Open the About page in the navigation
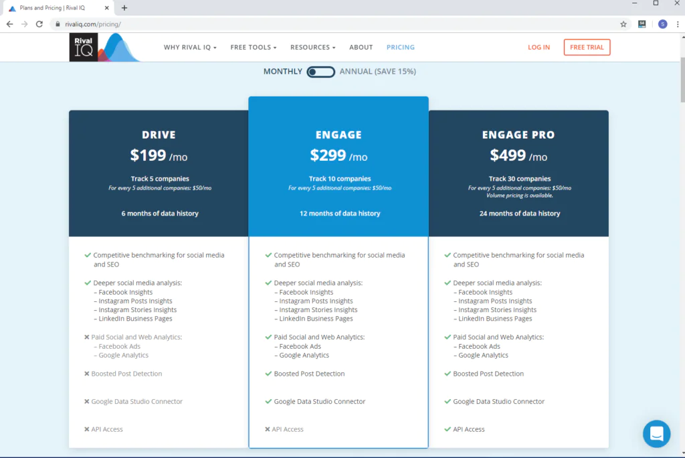The width and height of the screenshot is (685, 458). 361,48
